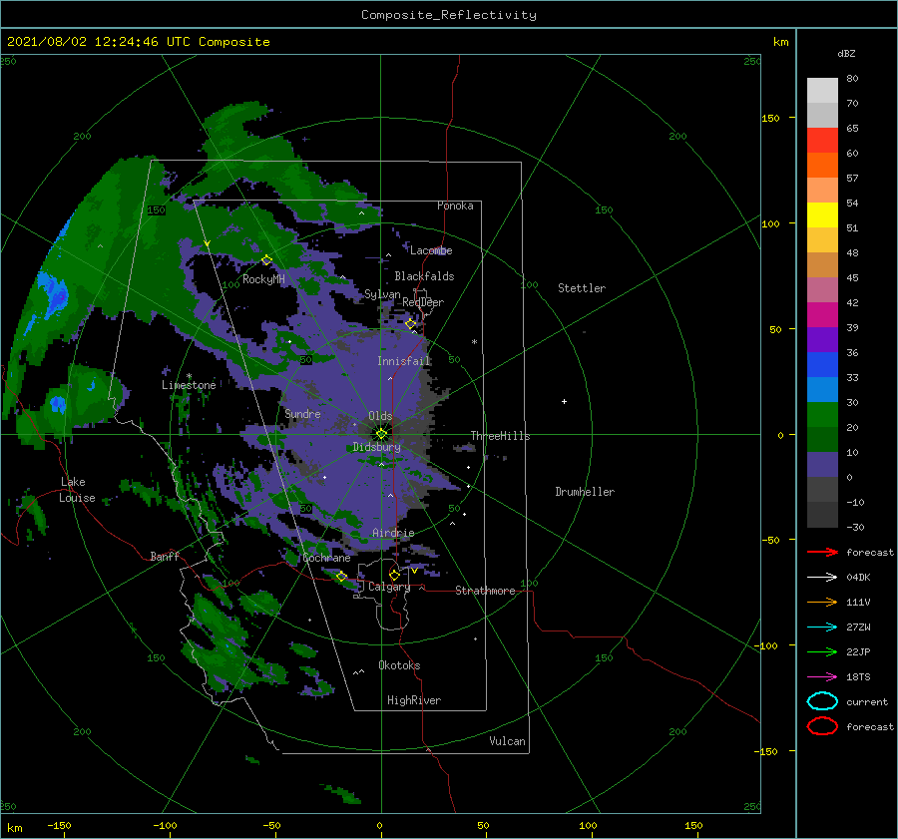Viewport: 898px width, 839px height.
Task: Select the magenta 42 dBZ swatch
Action: coord(822,315)
